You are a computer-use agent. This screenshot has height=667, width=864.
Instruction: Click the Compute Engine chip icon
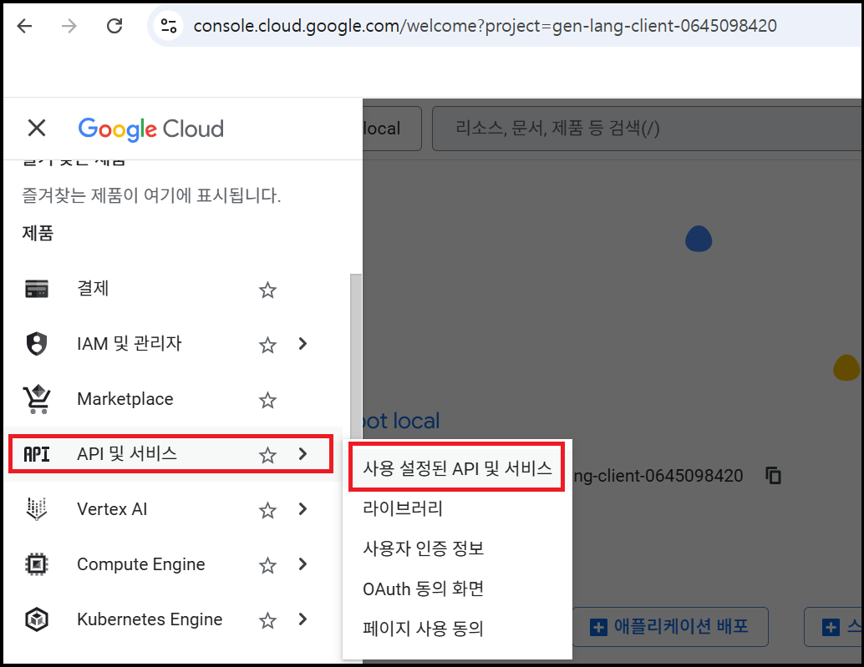(37, 564)
